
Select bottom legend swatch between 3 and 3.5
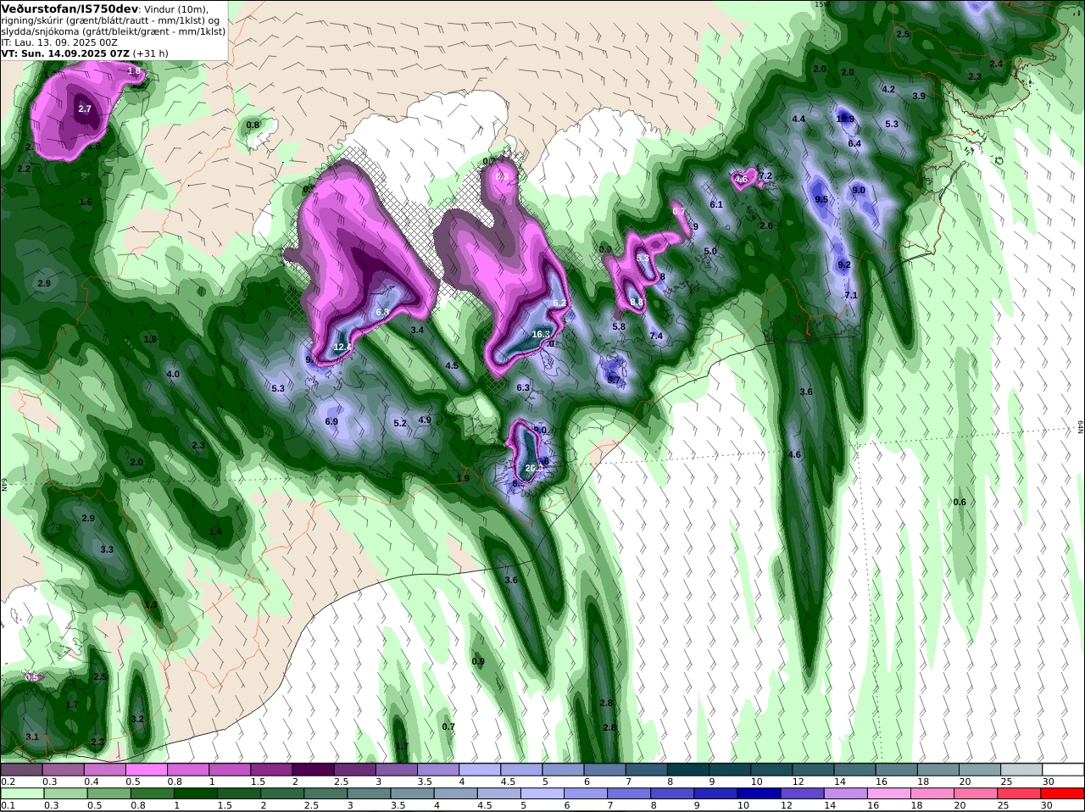[369, 793]
